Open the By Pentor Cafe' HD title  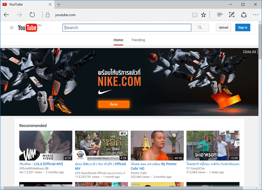point(154,166)
